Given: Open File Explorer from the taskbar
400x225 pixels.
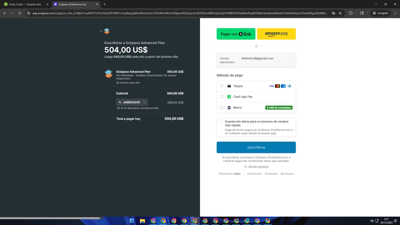Looking at the screenshot, I should point(142,221).
